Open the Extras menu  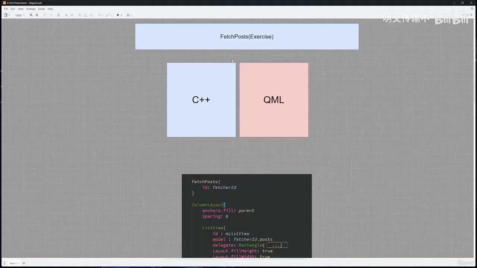[41, 9]
